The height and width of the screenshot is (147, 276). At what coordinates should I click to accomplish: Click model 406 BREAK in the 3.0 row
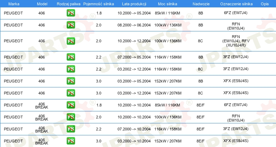click(42, 141)
